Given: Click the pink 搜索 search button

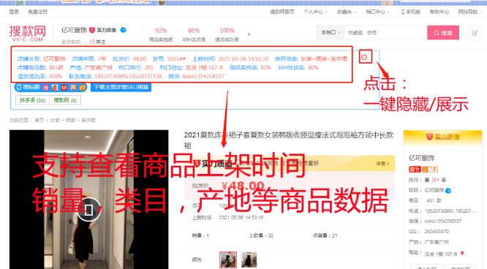Looking at the screenshot, I should (x=443, y=33).
